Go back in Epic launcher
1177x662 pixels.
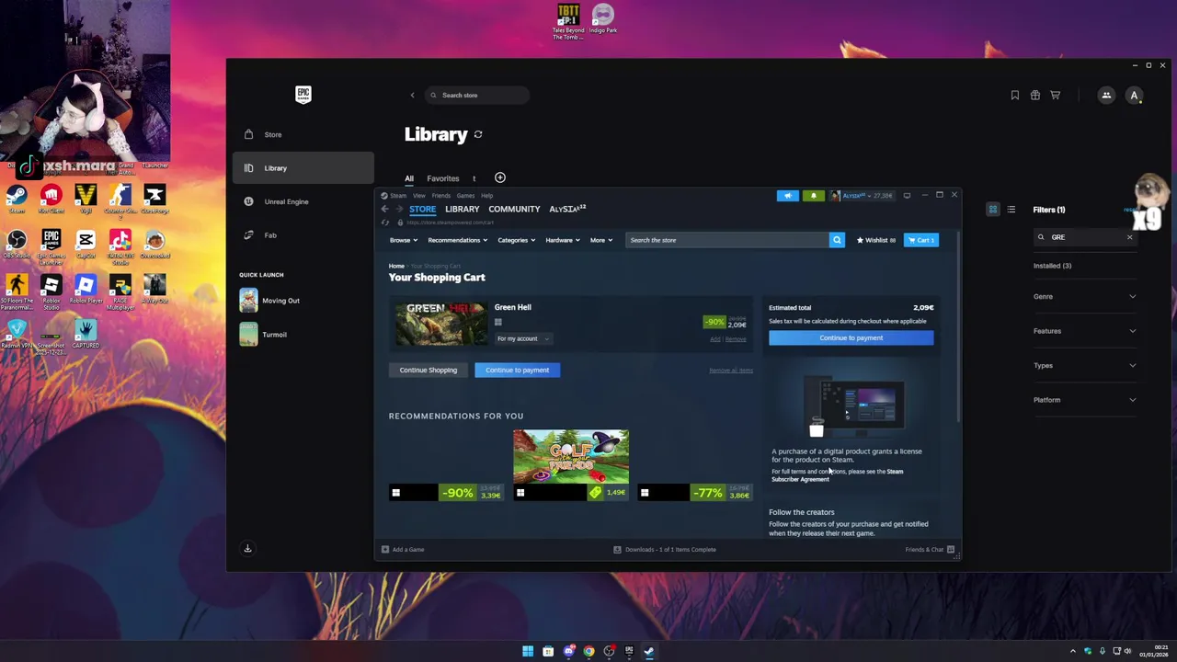pyautogui.click(x=412, y=96)
